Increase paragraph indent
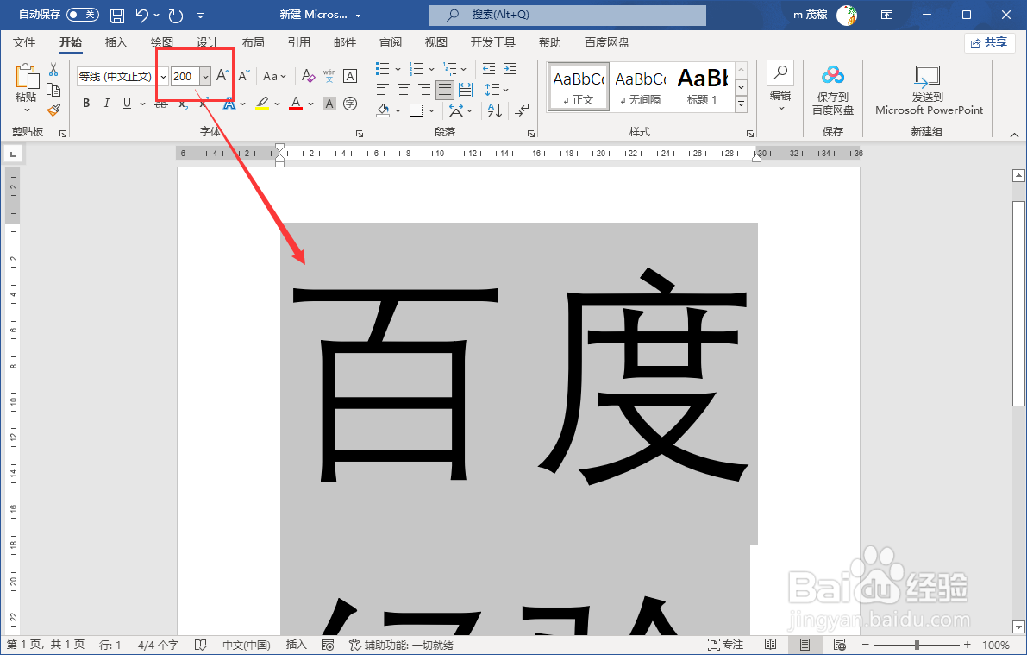Screen dimensions: 1027x655 point(509,69)
